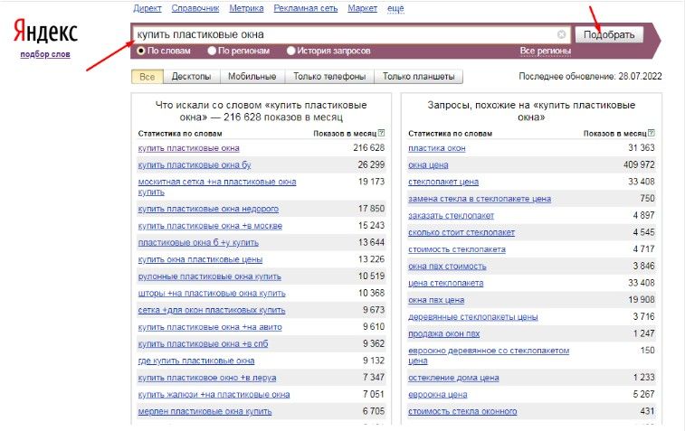Image resolution: width=685 pixels, height=431 pixels.
Task: Open 'евроокно деревянное со стеклопакетом цена' query
Action: click(489, 355)
